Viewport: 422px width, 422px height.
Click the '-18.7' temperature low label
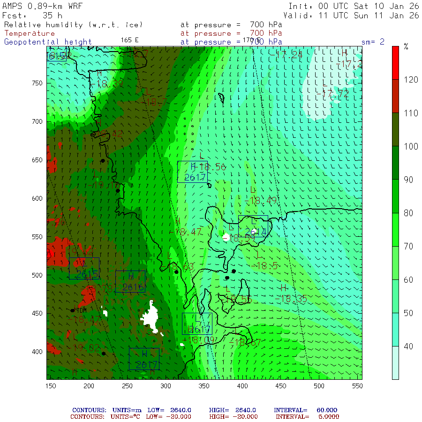154,102
